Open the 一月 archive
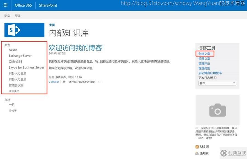Image resolution: width=247 pixels, height=159 pixels. click(x=12, y=105)
